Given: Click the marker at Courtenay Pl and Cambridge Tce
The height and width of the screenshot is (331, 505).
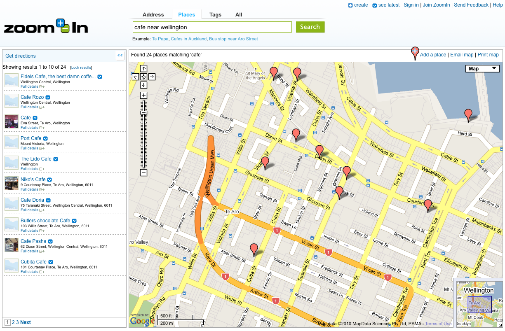Looking at the screenshot, I should [x=428, y=206].
